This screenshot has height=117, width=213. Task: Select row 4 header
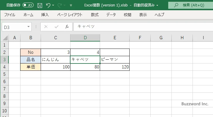4,67
